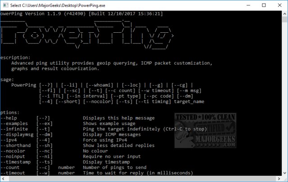Click the '[--c count]' usage parameter
The height and width of the screenshot is (182, 288).
120,91
